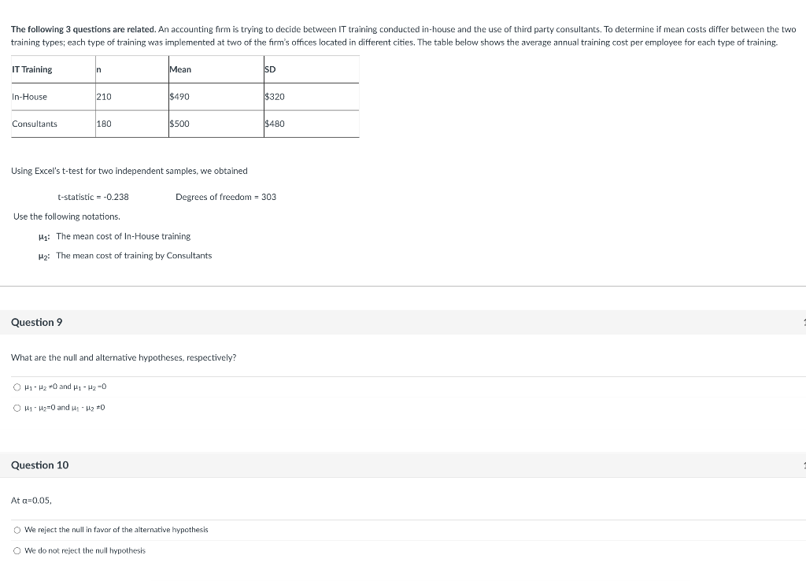The image size is (806, 581).
Task: Click the sample size 180 cell
Action: pyautogui.click(x=102, y=124)
